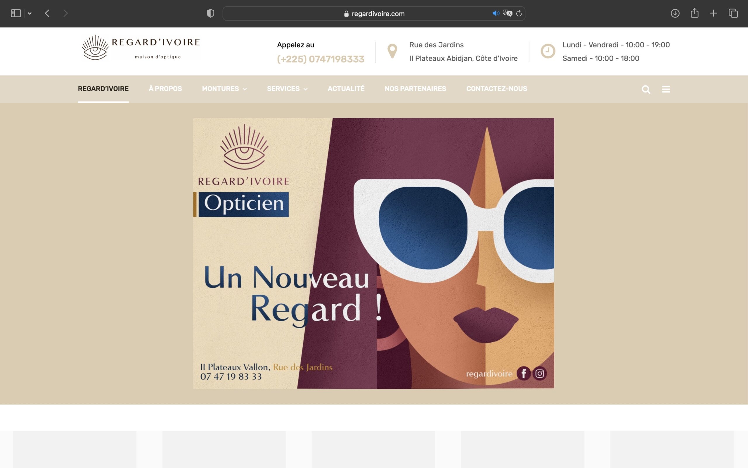Open the hamburger menu icon
748x468 pixels.
click(x=666, y=89)
